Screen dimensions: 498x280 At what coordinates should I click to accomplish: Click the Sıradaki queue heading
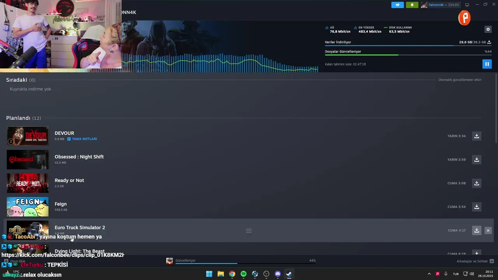(21, 80)
